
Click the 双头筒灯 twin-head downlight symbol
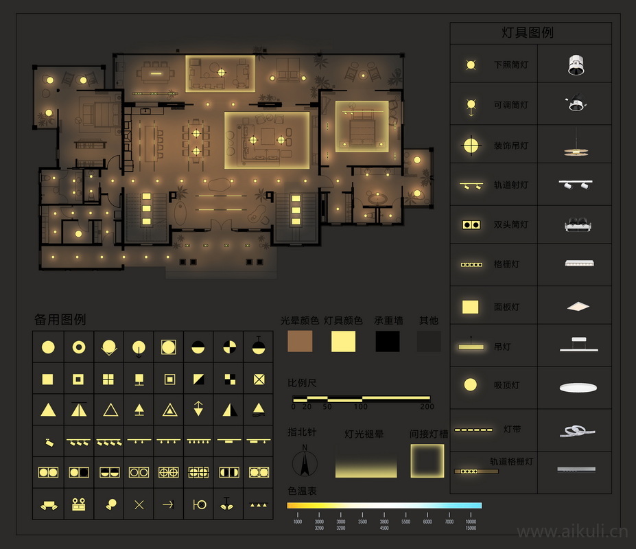point(471,224)
